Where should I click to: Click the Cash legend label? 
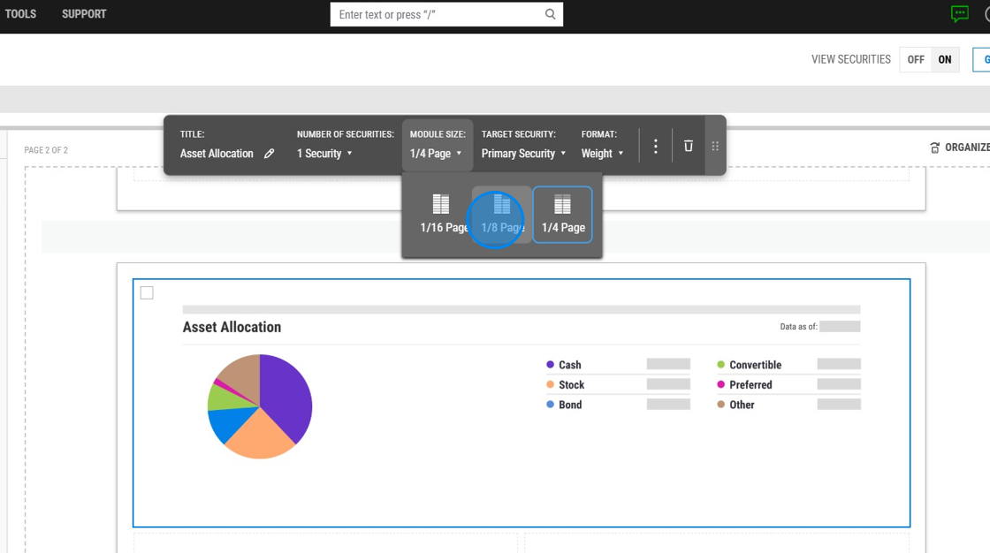569,365
